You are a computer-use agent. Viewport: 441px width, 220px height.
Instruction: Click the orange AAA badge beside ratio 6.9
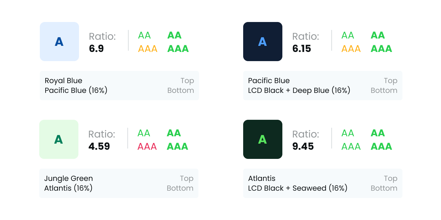point(148,49)
